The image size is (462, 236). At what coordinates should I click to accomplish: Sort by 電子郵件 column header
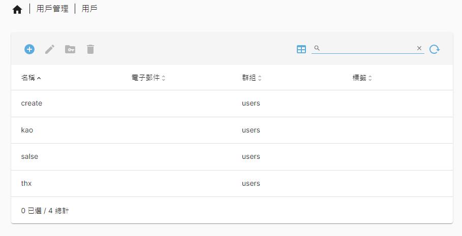148,78
